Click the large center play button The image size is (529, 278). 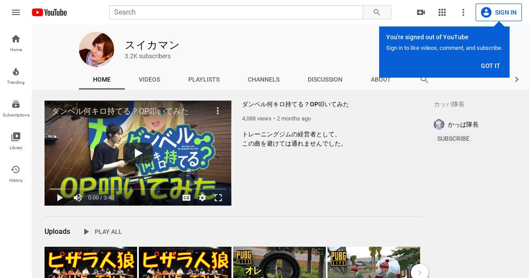[138, 153]
